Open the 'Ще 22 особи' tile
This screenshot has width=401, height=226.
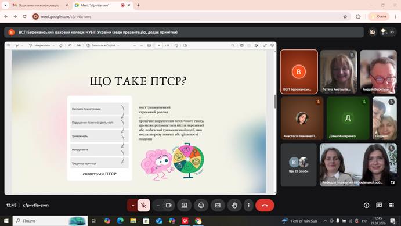[x=298, y=165]
